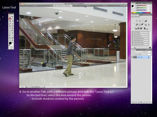Select the Zoom tool in the toolbox
This screenshot has height=117, width=157.
pos(12,40)
